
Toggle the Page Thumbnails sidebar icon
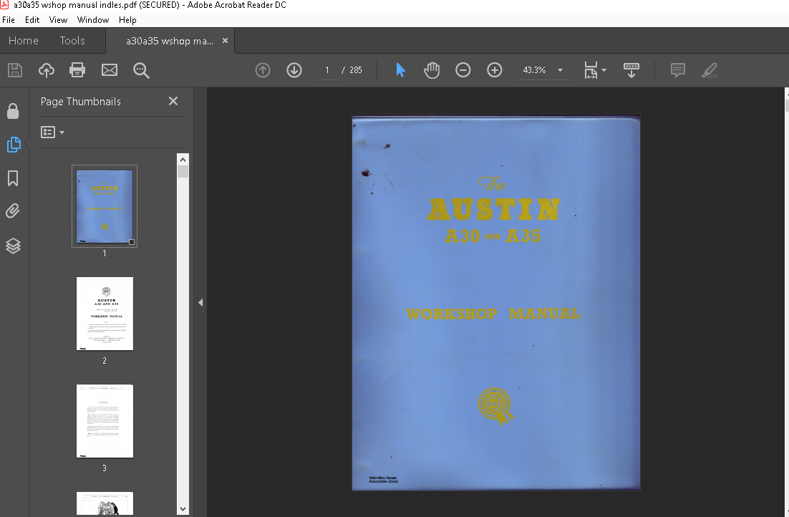pos(13,145)
